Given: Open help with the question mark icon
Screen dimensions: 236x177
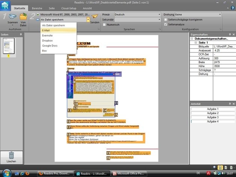Looking at the screenshot, I should pyautogui.click(x=233, y=8).
